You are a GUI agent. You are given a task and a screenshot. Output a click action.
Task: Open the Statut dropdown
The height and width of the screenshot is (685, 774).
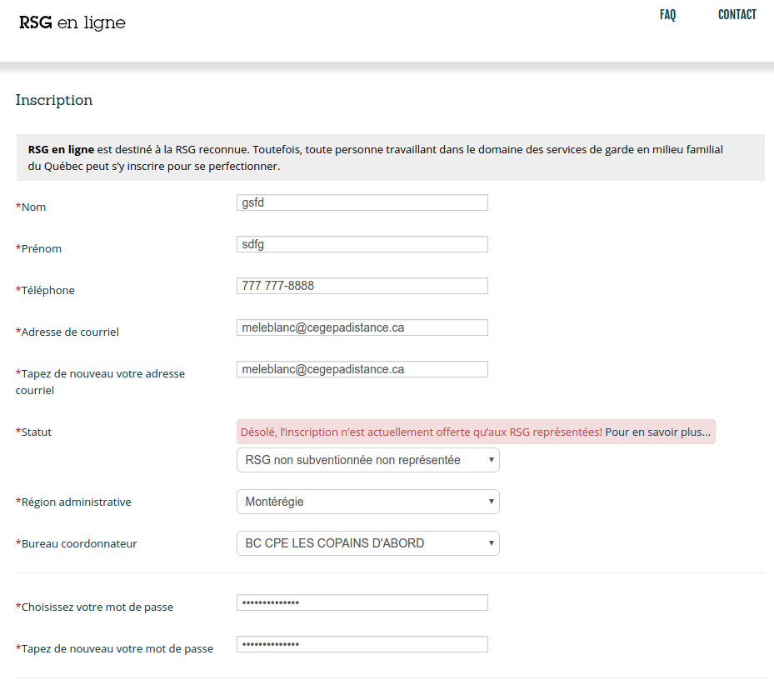367,460
